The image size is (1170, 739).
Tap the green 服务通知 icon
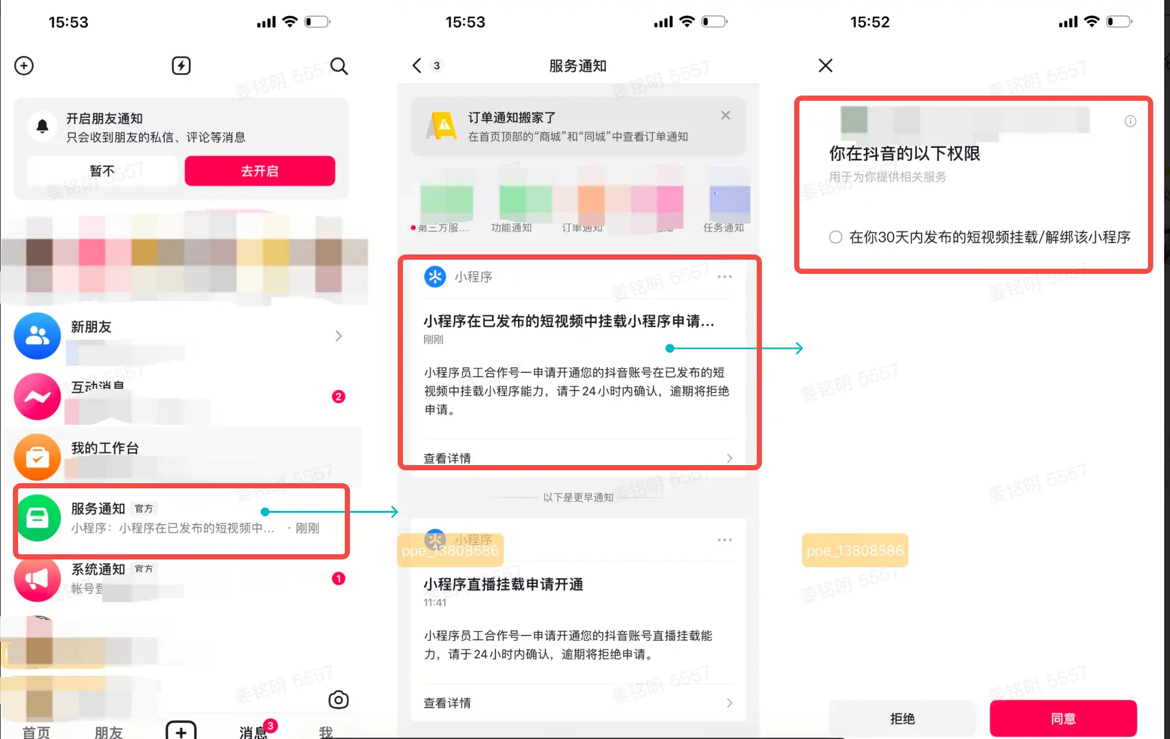pos(37,518)
